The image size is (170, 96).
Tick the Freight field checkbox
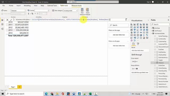click(x=155, y=60)
